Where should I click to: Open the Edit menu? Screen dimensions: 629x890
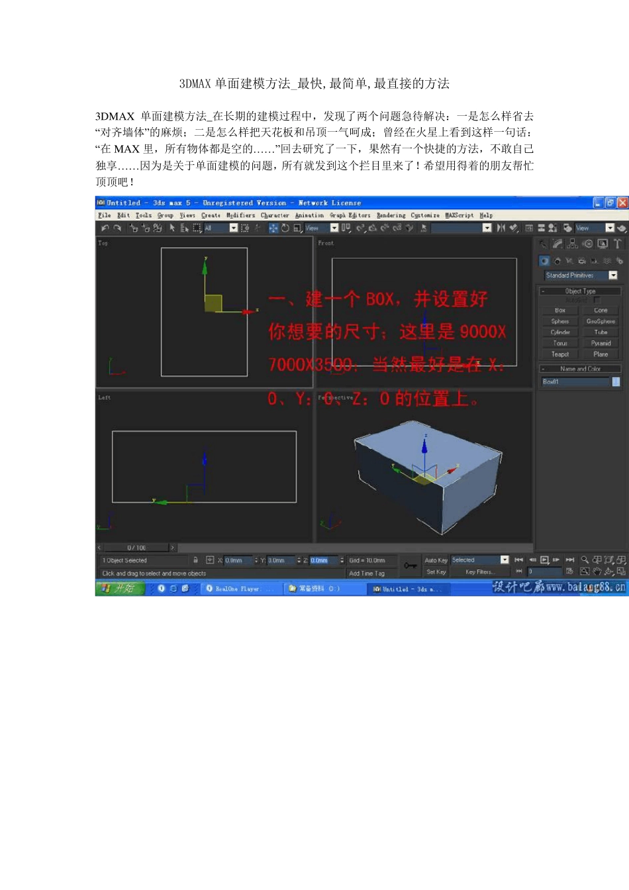pyautogui.click(x=123, y=215)
